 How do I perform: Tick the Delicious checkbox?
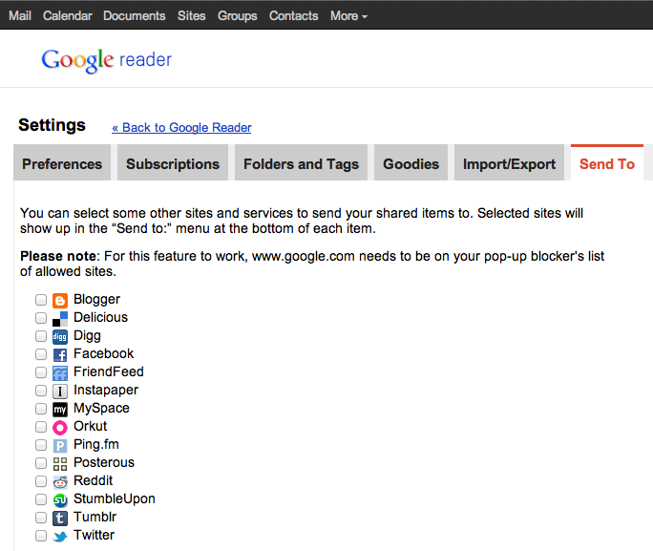tap(41, 318)
